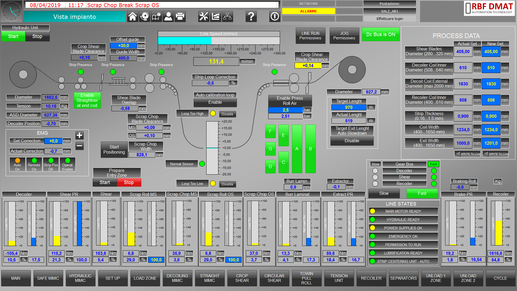Click the yellow ALLARME status
This screenshot has height=291, width=517.
309,11
